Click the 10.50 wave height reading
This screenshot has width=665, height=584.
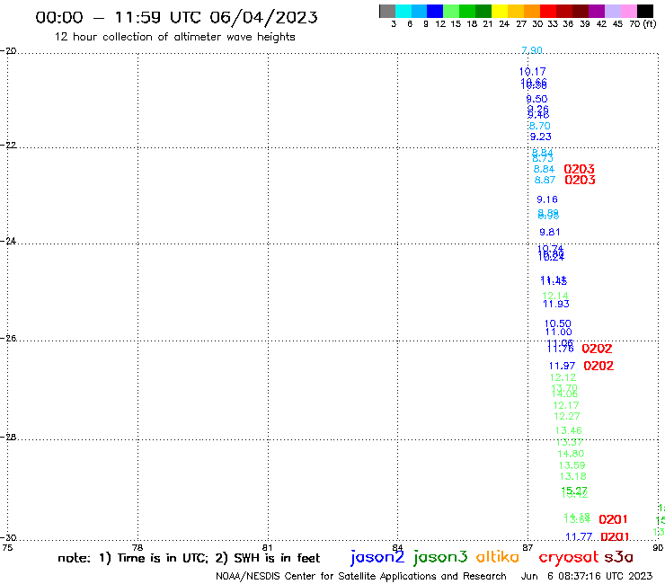coord(558,323)
